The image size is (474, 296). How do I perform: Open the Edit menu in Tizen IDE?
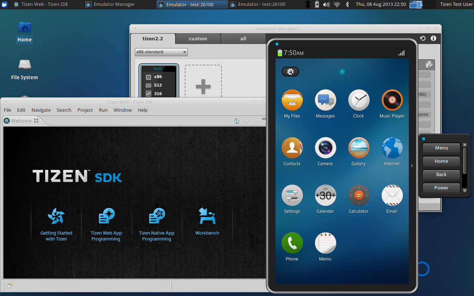click(21, 110)
